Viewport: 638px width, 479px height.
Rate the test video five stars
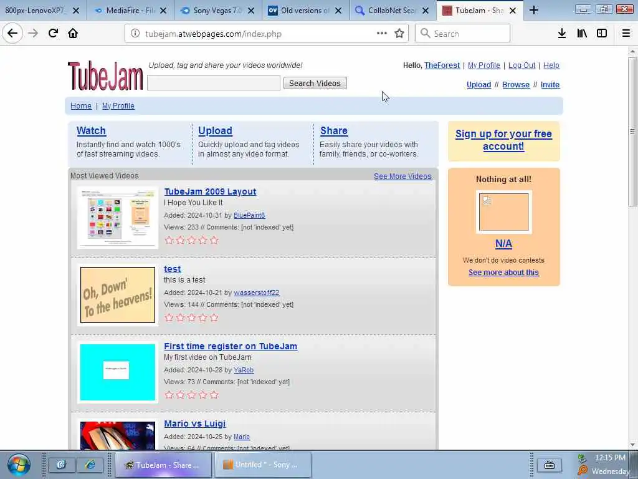pos(214,317)
